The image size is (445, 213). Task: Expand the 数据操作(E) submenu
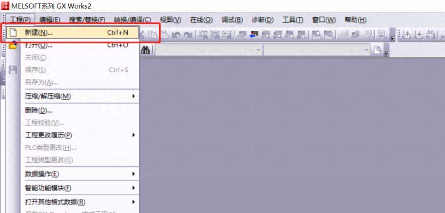point(73,174)
